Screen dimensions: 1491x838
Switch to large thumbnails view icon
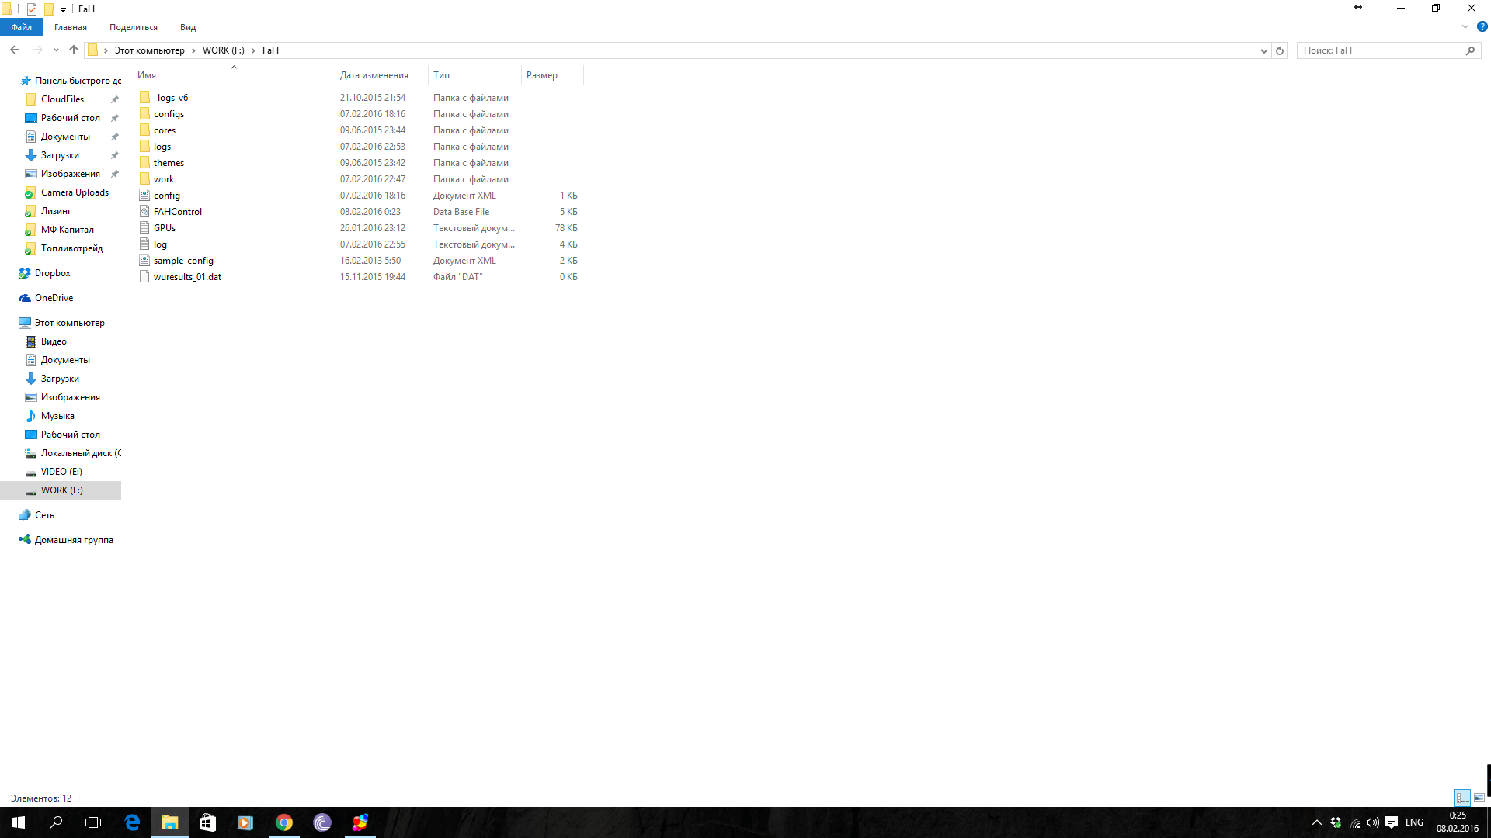(x=1479, y=798)
